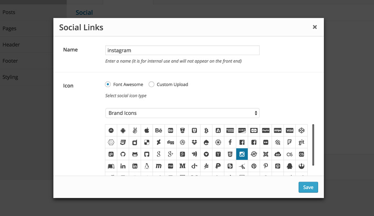This screenshot has height=216, width=374.
Task: Save the social link settings
Action: pyautogui.click(x=308, y=187)
